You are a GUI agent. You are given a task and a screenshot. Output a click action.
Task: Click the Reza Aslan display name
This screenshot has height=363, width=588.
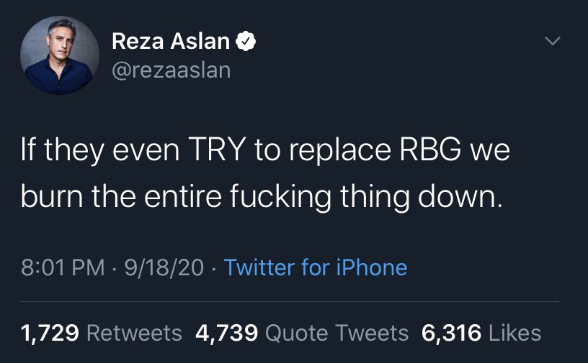click(x=171, y=42)
